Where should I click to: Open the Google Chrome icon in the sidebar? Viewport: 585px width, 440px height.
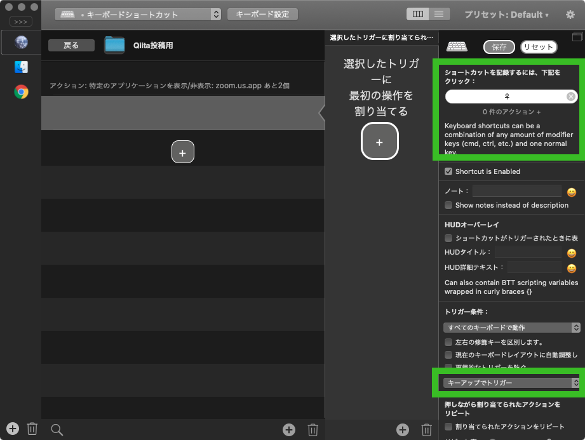[x=20, y=91]
